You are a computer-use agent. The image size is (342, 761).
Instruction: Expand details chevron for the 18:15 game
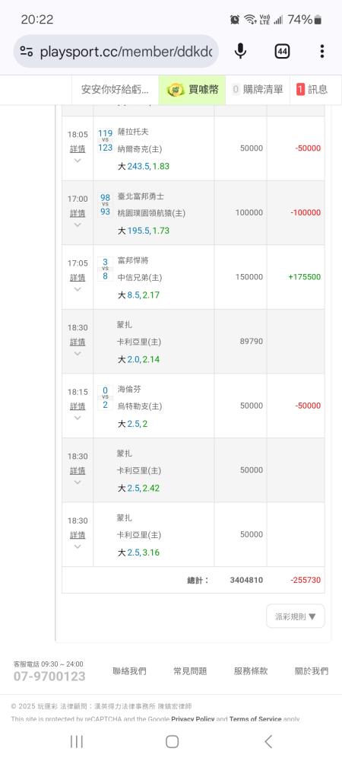pos(78,418)
